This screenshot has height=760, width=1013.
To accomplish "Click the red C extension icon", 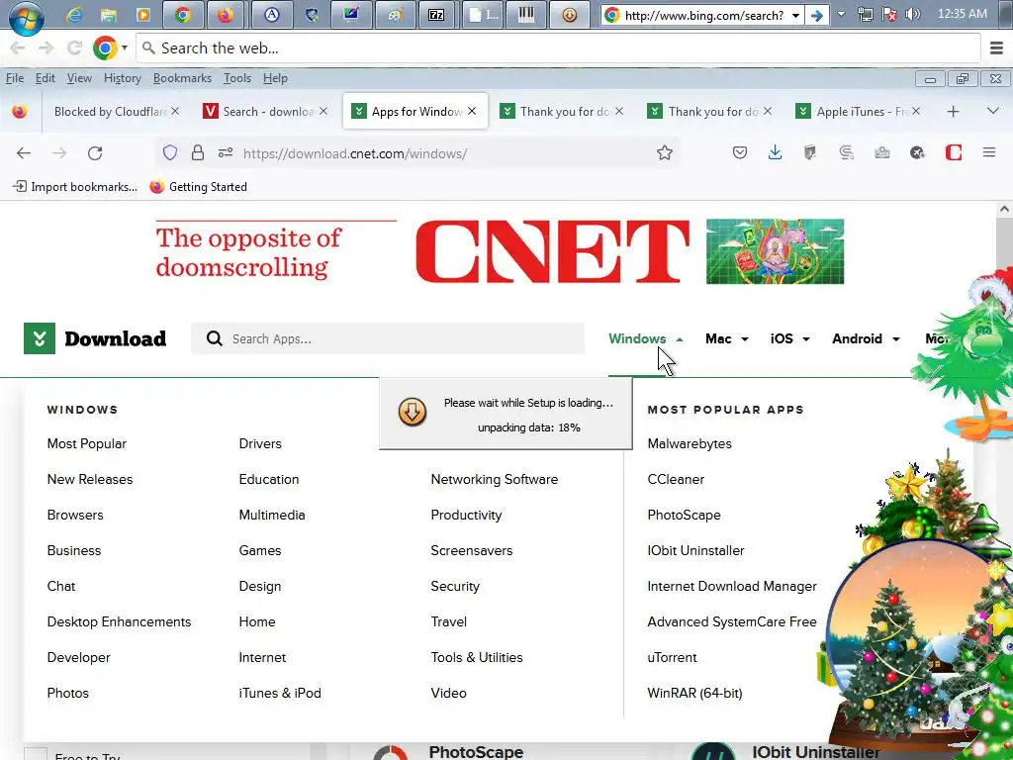I will pyautogui.click(x=954, y=152).
